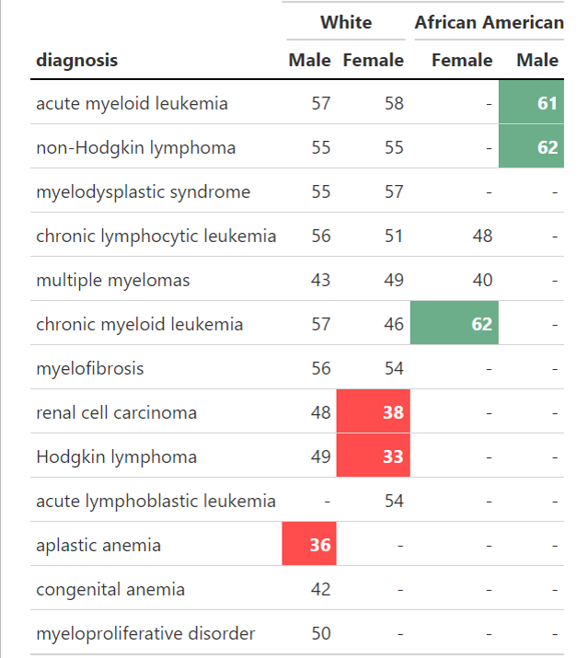Click the value 42 for congenital anemia
588x658 pixels.
coord(320,589)
